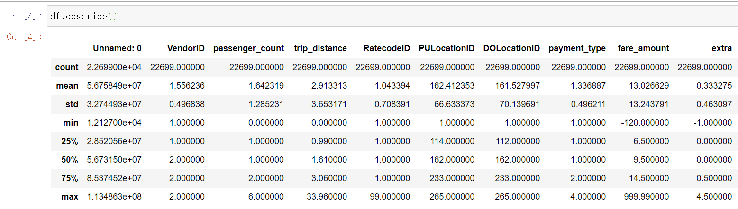Click 50% value 5.673150e+07
Viewport: 738px width, 209px height.
114,160
